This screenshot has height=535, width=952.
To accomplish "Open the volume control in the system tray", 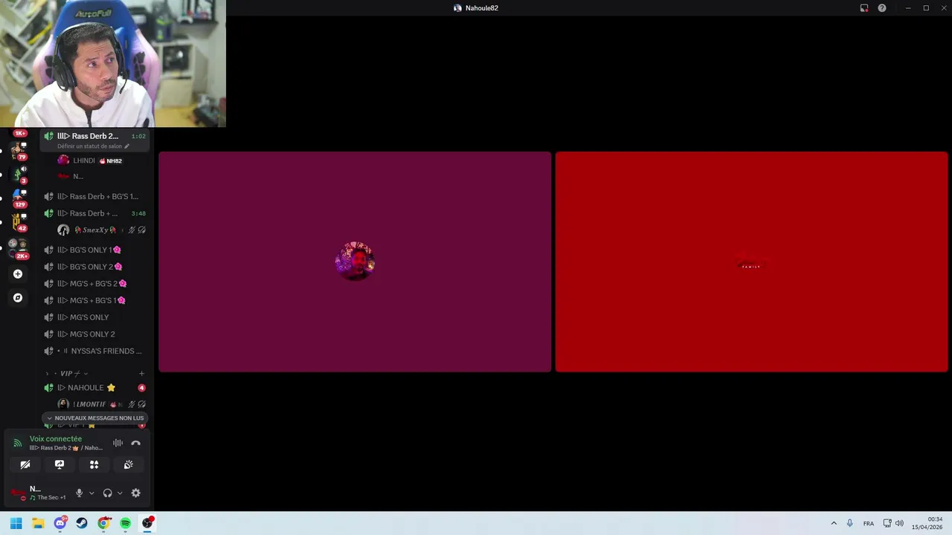I will (899, 523).
